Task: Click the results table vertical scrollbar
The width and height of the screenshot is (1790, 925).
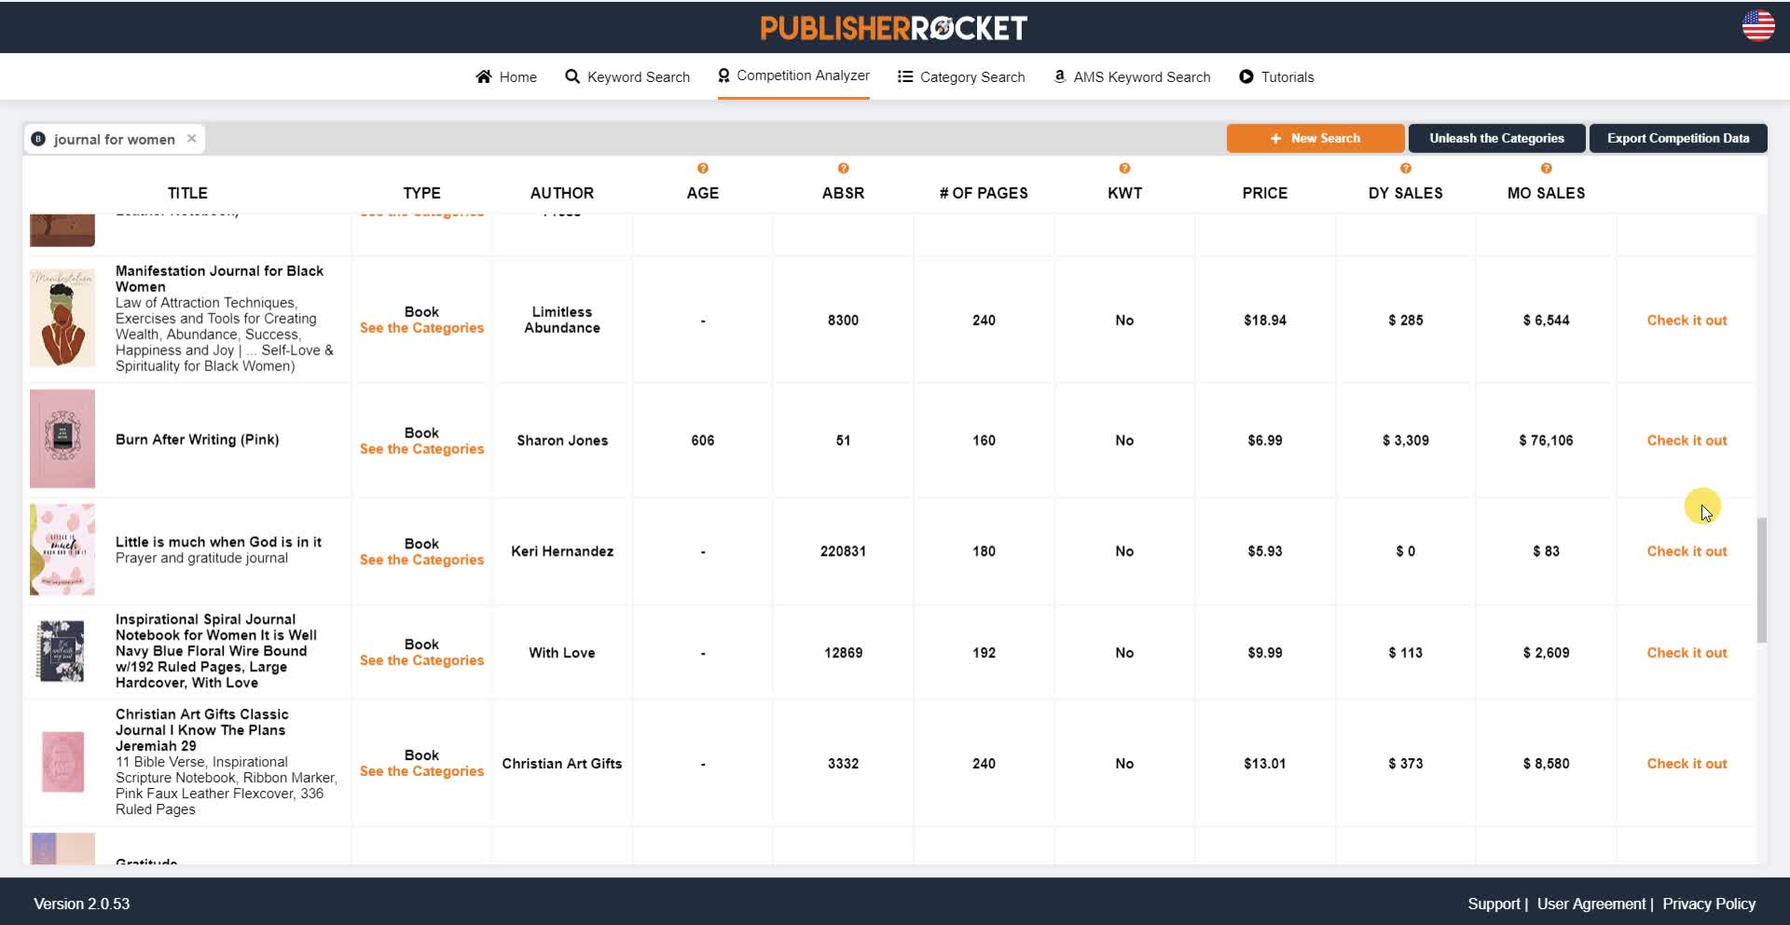Action: 1761,579
